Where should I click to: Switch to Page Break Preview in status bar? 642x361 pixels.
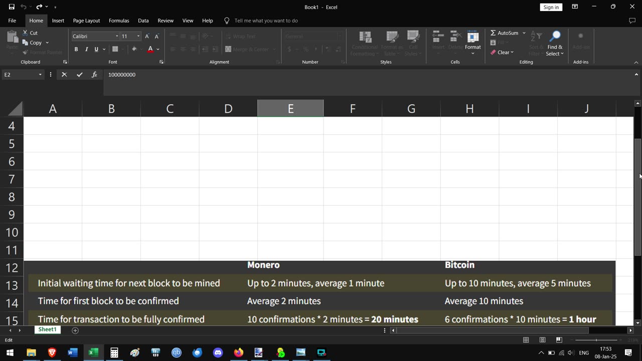tap(559, 340)
